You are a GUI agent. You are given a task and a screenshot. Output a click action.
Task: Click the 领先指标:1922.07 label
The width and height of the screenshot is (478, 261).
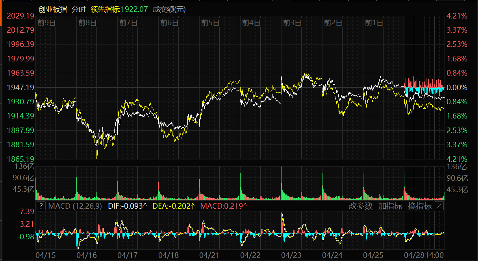119,9
